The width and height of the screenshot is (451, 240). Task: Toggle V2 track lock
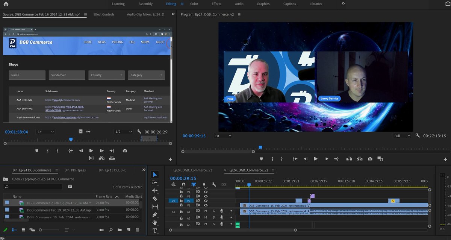(181, 201)
